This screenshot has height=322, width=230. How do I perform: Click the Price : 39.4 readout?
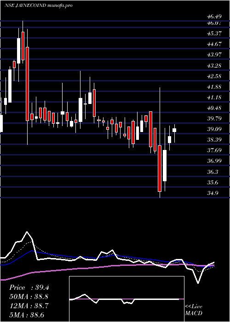pyautogui.click(x=29, y=287)
